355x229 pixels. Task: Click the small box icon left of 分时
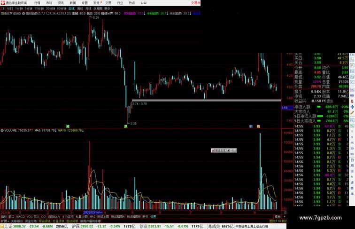(x=3, y=8)
